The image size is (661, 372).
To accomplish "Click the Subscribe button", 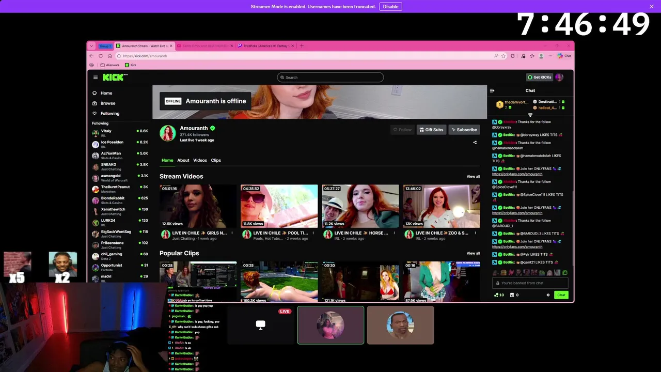I will point(464,130).
